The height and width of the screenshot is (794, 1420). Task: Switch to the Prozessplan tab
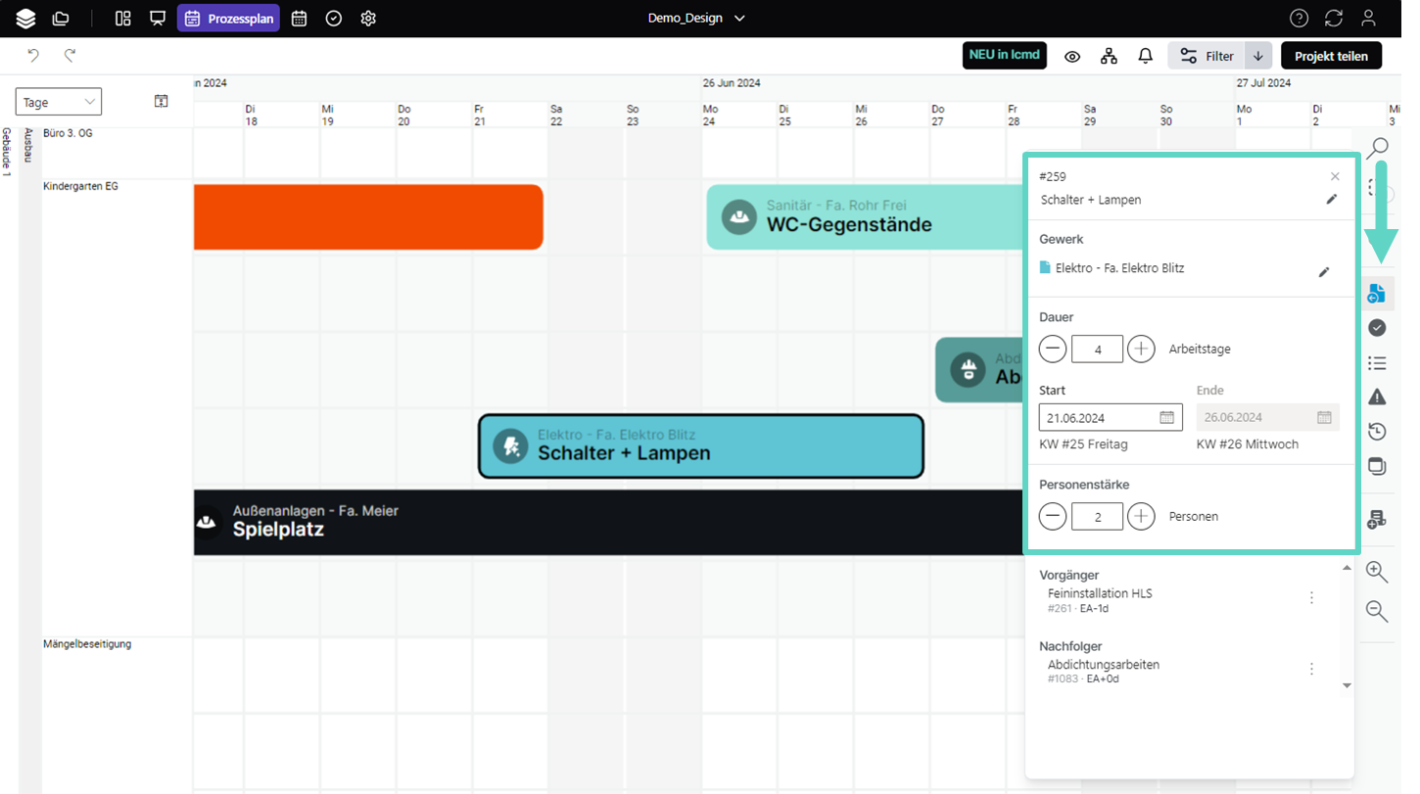pyautogui.click(x=228, y=19)
